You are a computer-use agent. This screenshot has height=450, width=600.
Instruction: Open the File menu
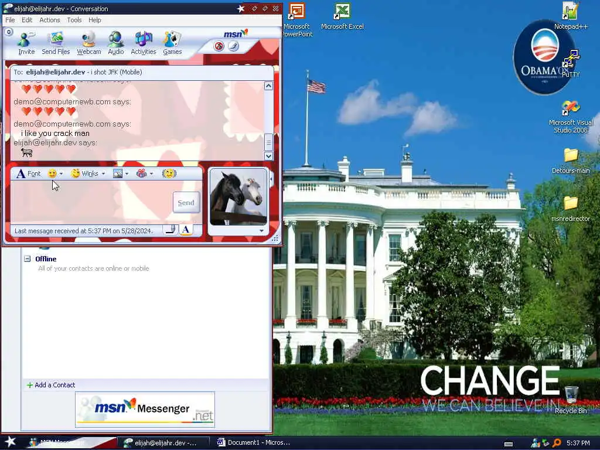[x=10, y=20]
